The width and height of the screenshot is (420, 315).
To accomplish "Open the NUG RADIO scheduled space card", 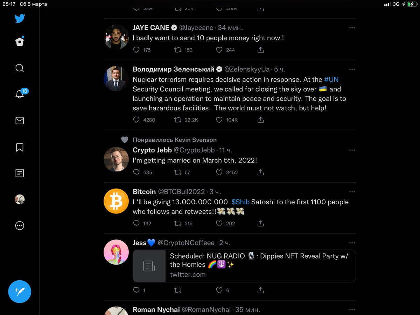I will click(x=244, y=266).
